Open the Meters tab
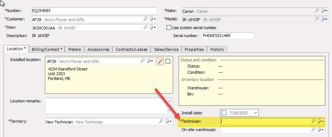332x137 pixels. point(75,49)
